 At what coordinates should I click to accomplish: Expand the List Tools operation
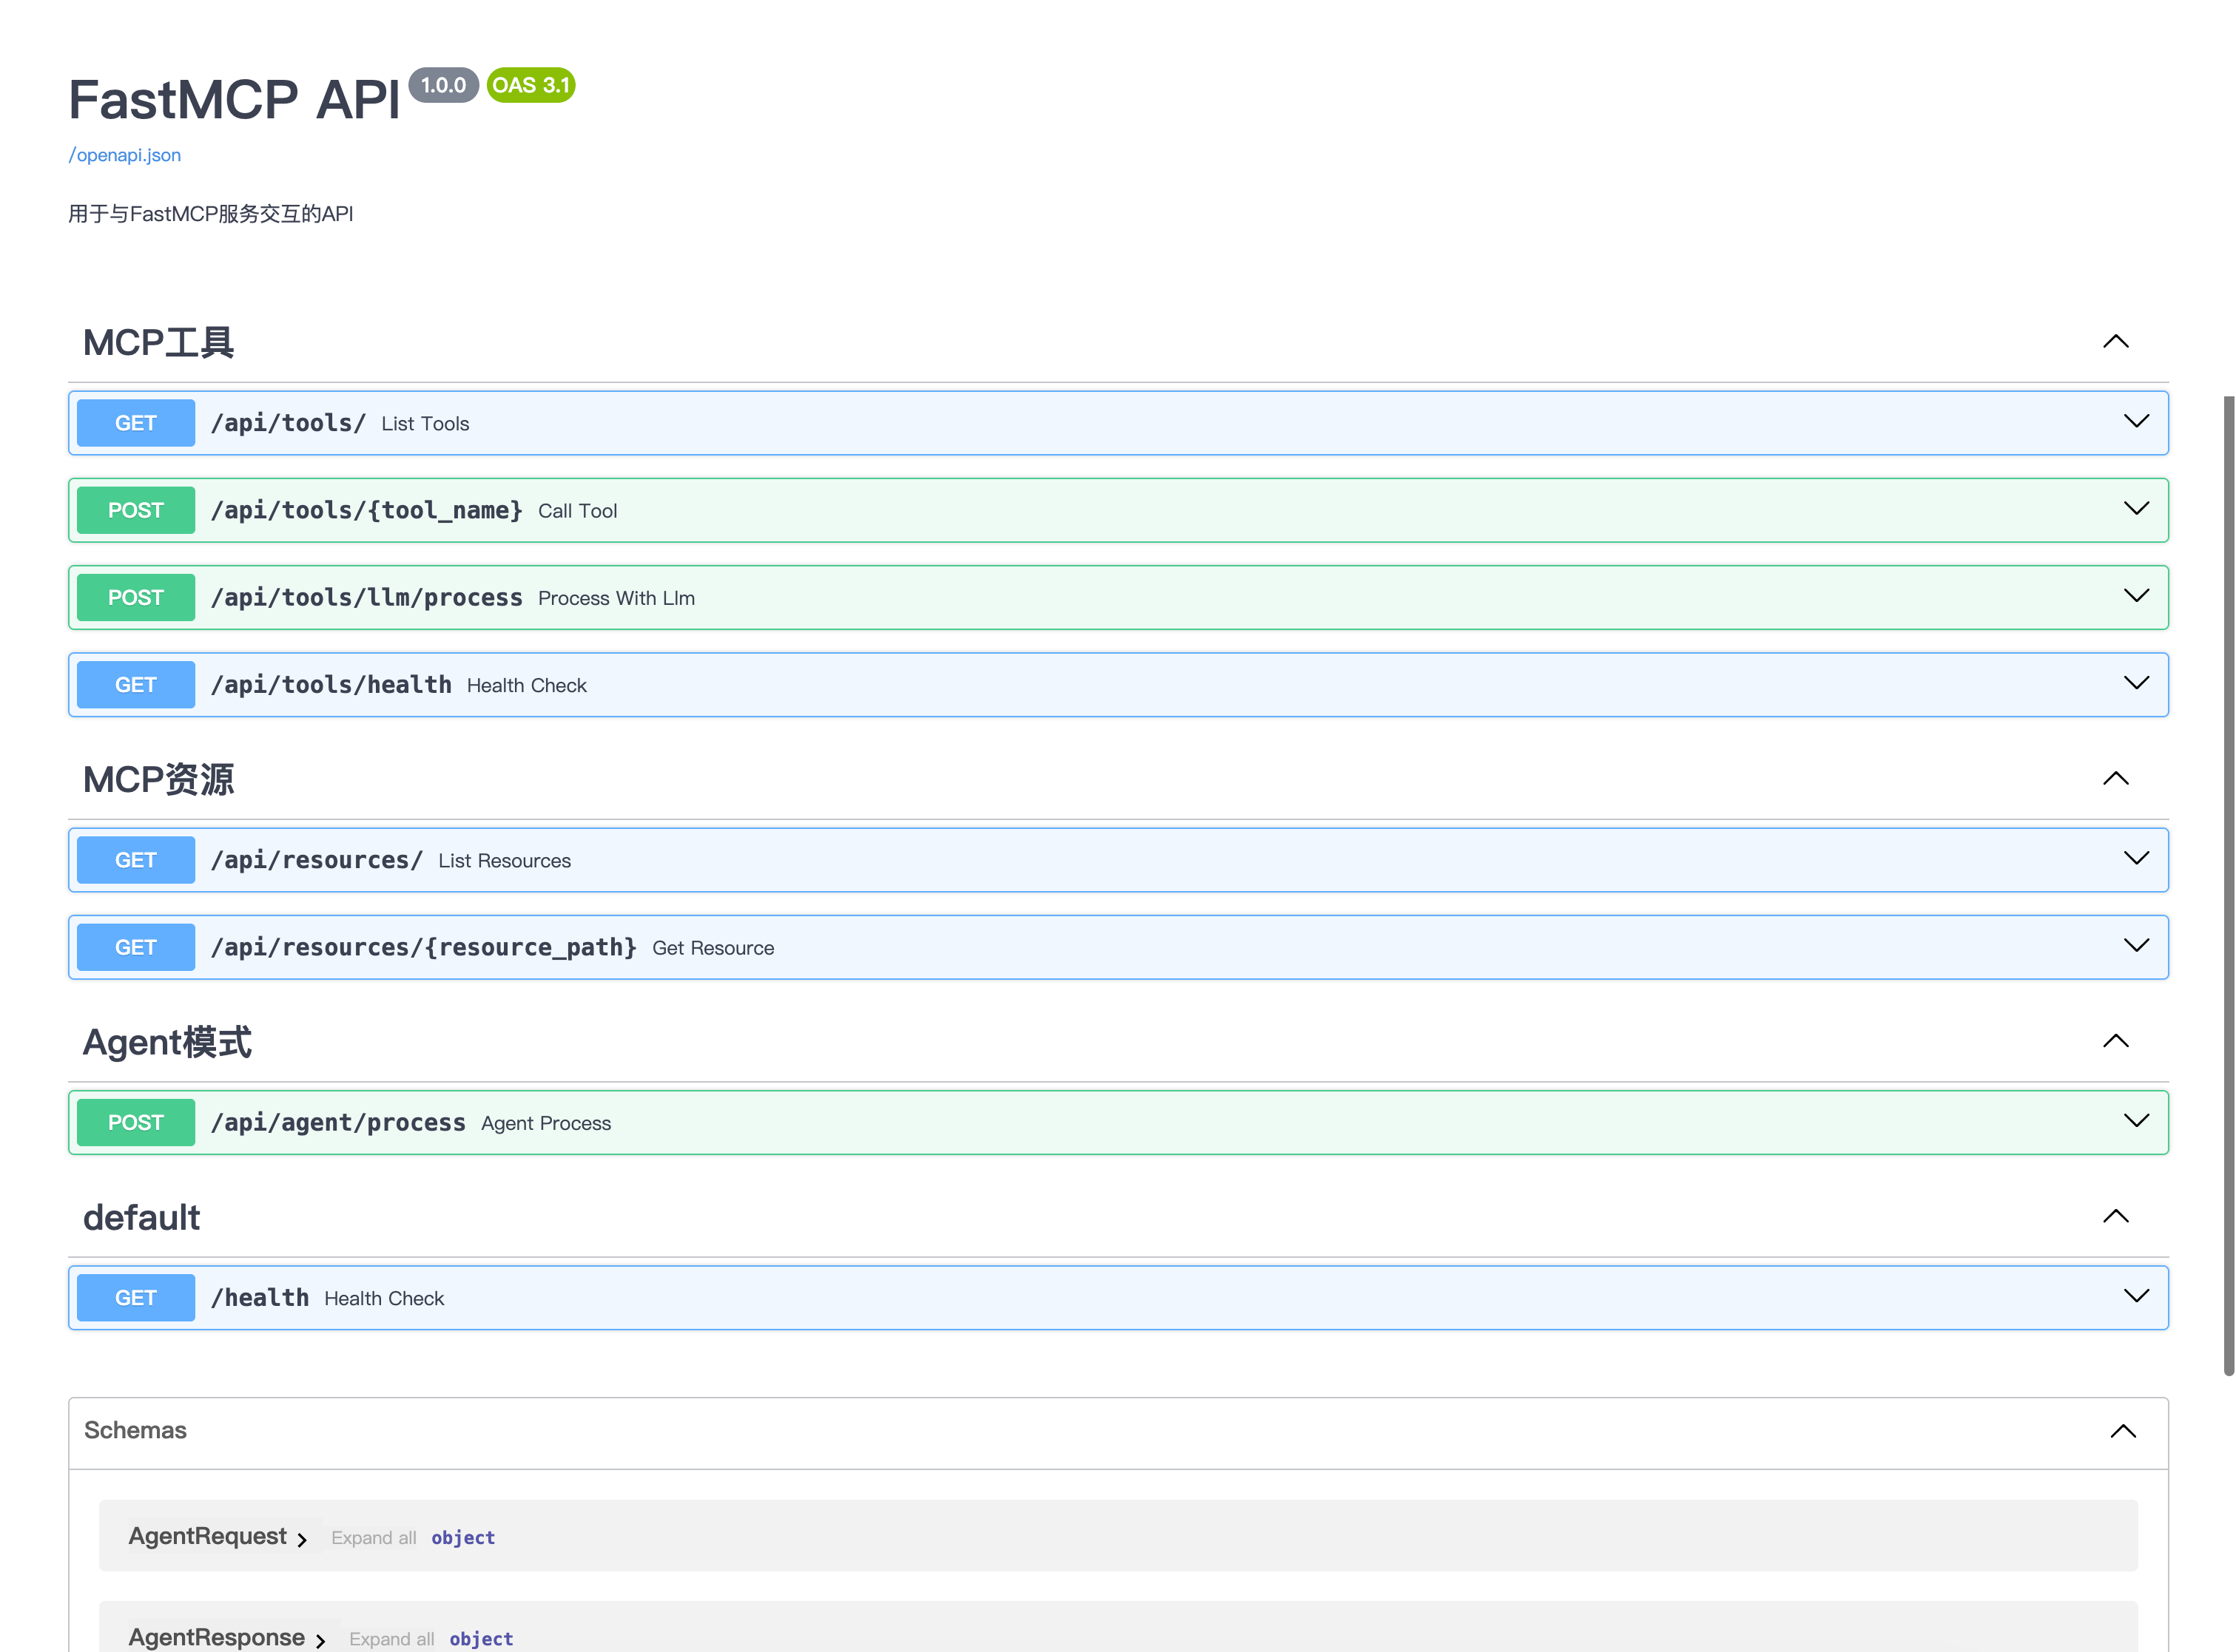point(2136,421)
